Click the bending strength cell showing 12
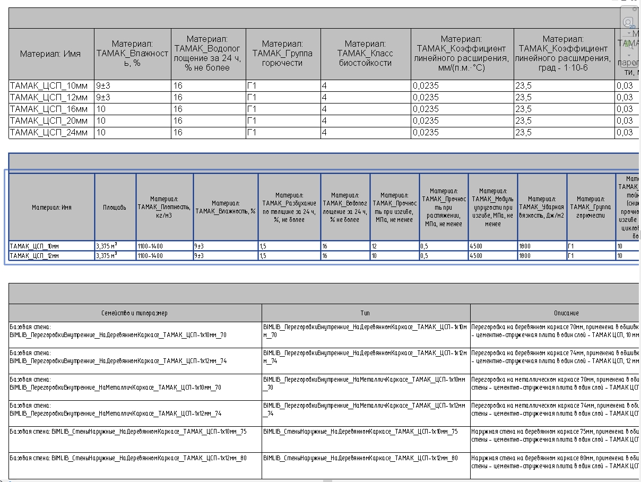This screenshot has height=482, width=641. click(x=394, y=246)
